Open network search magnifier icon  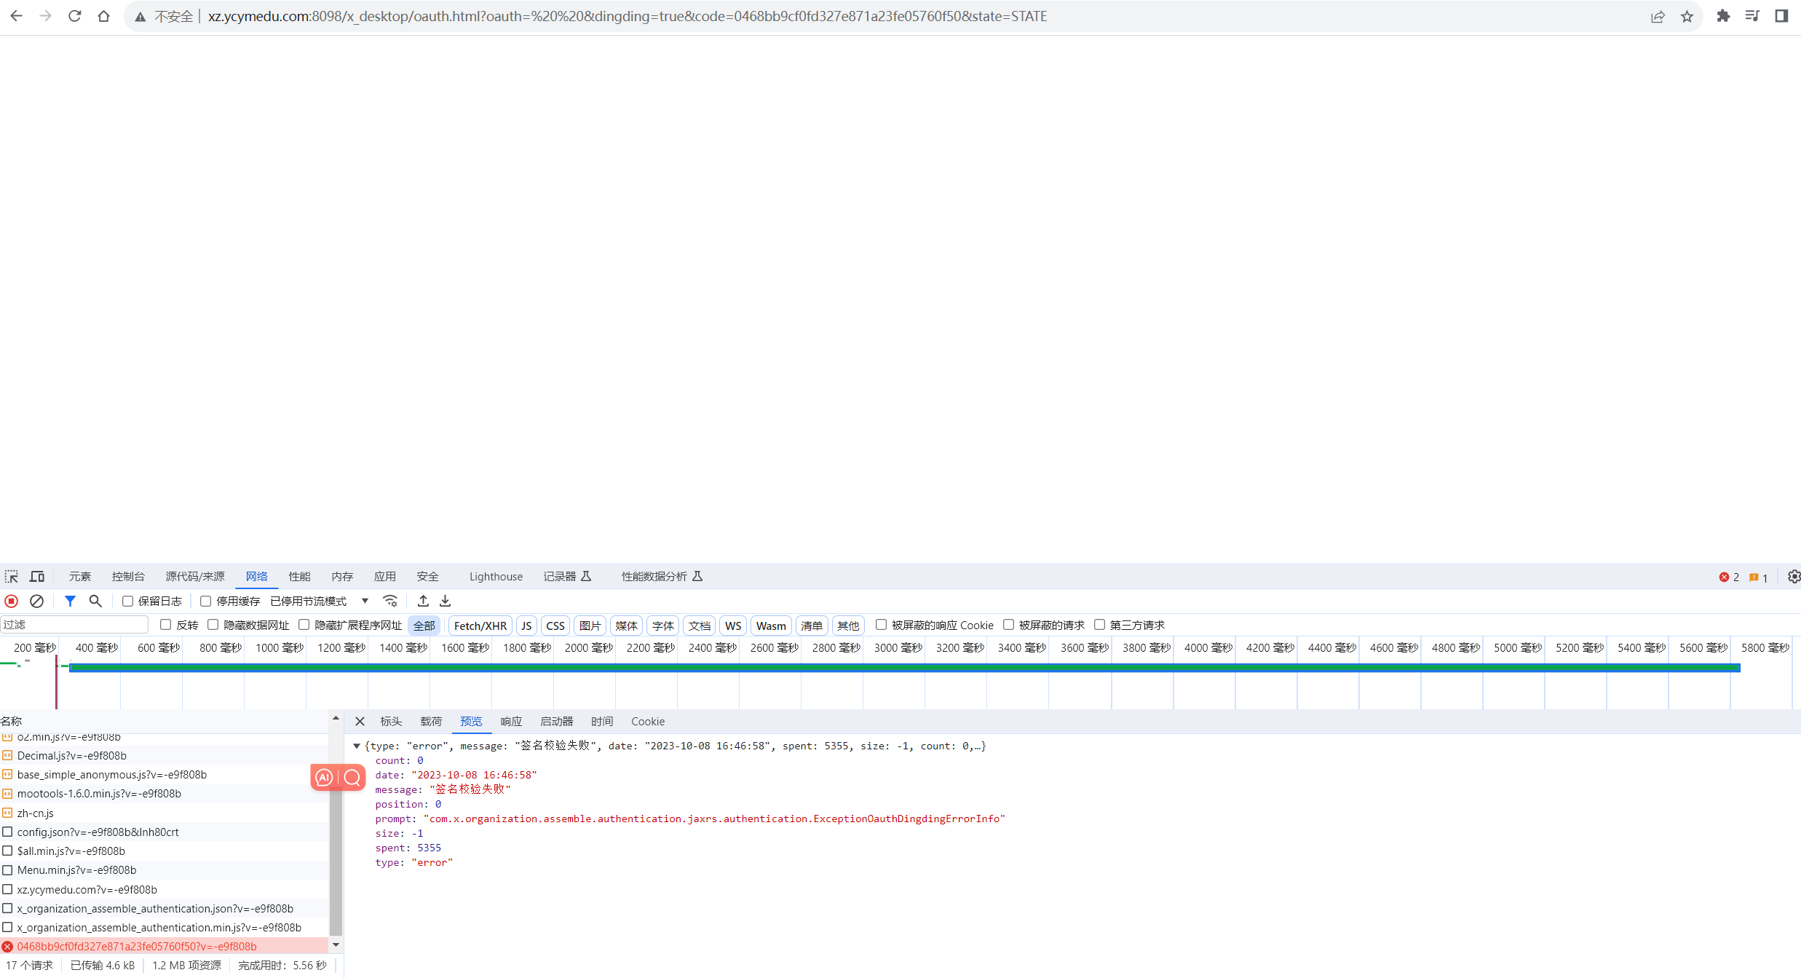point(95,601)
